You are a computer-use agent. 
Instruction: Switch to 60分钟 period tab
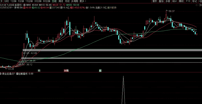tap(46, 1)
